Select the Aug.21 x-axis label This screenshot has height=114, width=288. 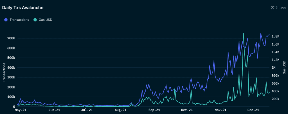(x=120, y=110)
